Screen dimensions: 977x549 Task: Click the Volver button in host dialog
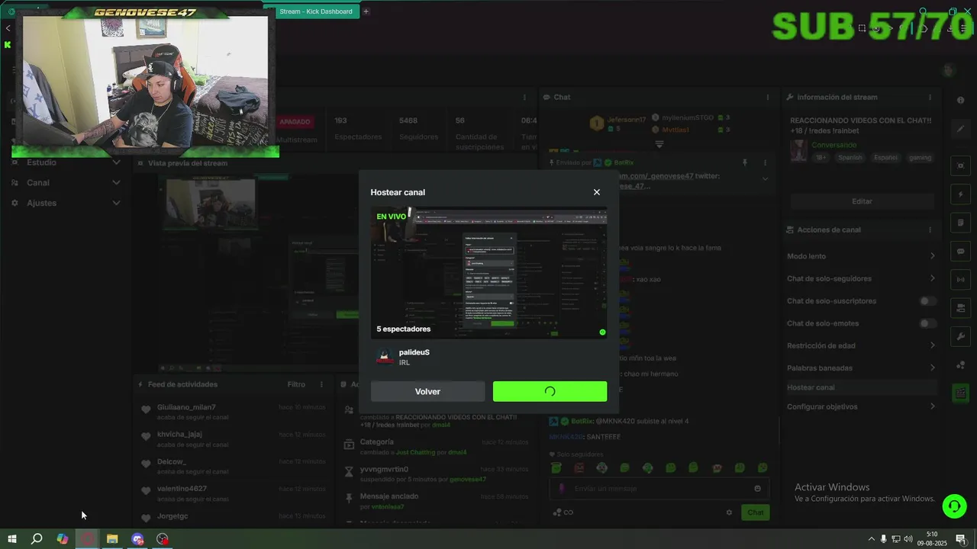(x=427, y=391)
